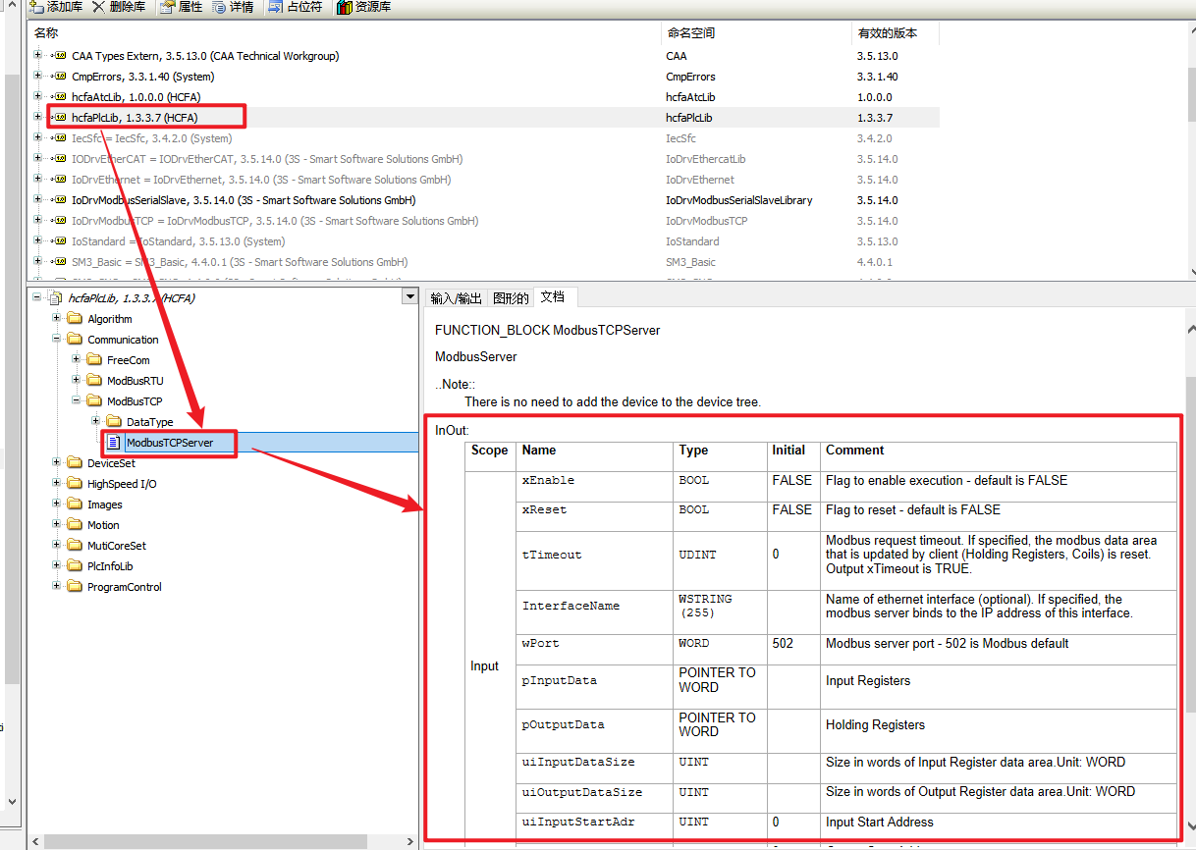Open the 资源库 (Library Repository) icon

(x=344, y=7)
